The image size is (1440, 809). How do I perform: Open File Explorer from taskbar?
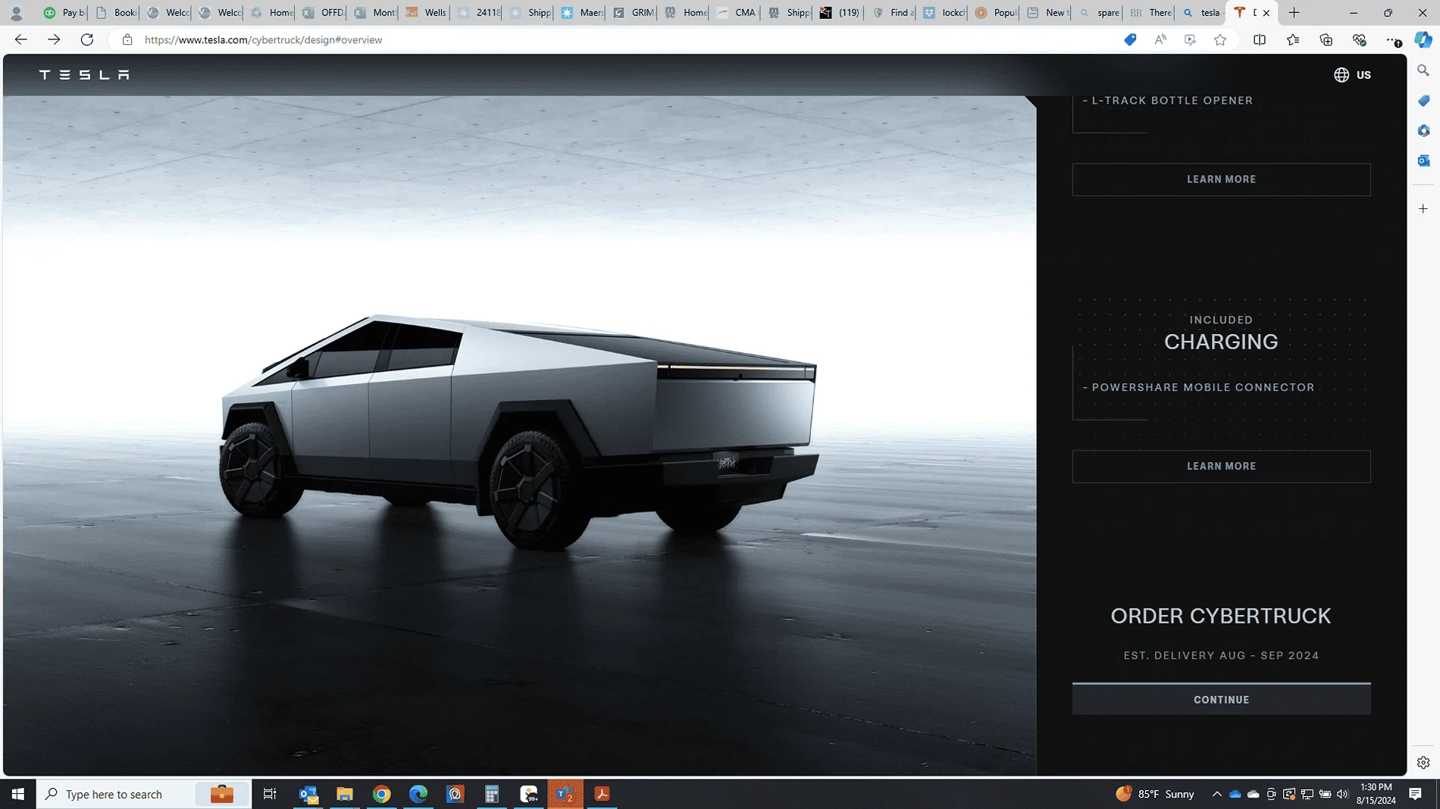[345, 794]
